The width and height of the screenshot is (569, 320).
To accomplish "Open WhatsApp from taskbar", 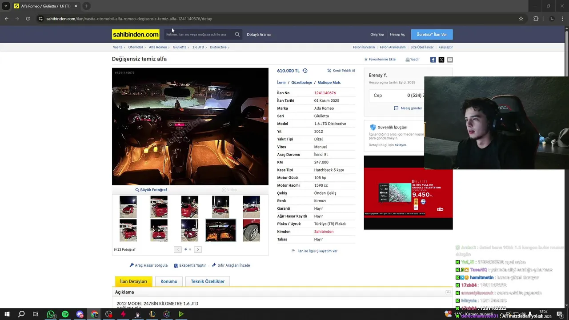I will click(51, 314).
